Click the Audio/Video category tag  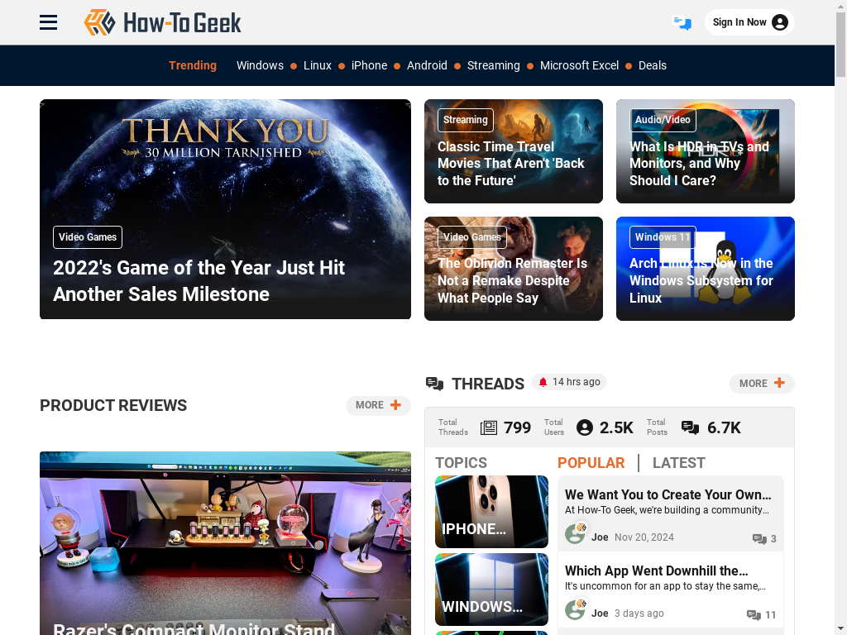(x=663, y=120)
